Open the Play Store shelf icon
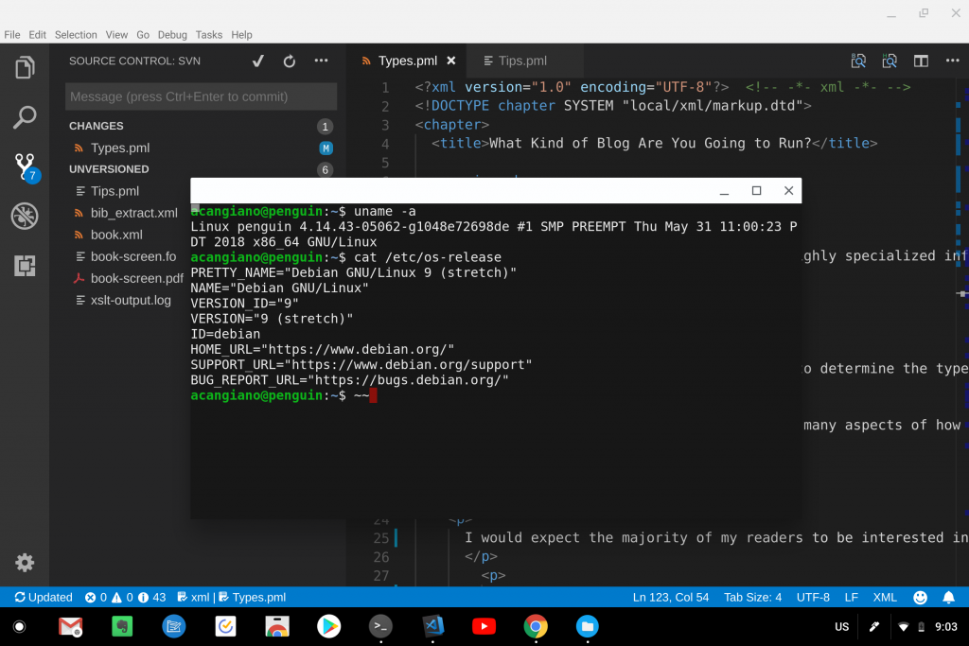 [328, 626]
